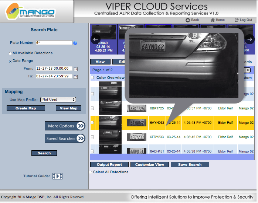
Task: Click Save Search button
Action: pyautogui.click(x=190, y=165)
